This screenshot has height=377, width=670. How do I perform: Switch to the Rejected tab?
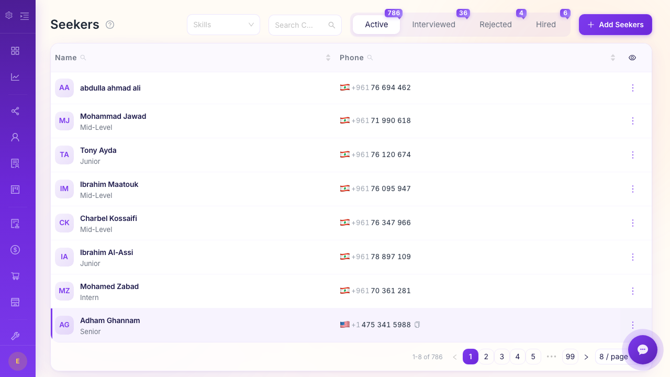pyautogui.click(x=495, y=25)
